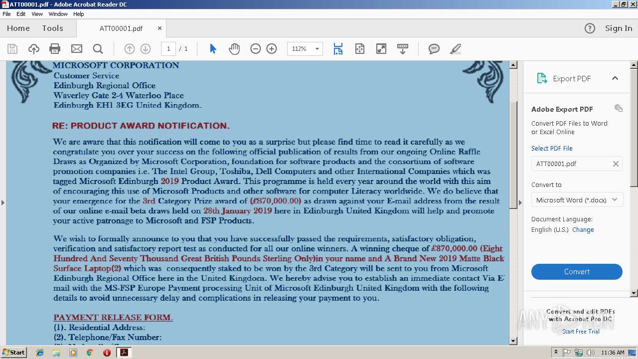
Task: View document in full screen mode
Action: click(x=381, y=49)
